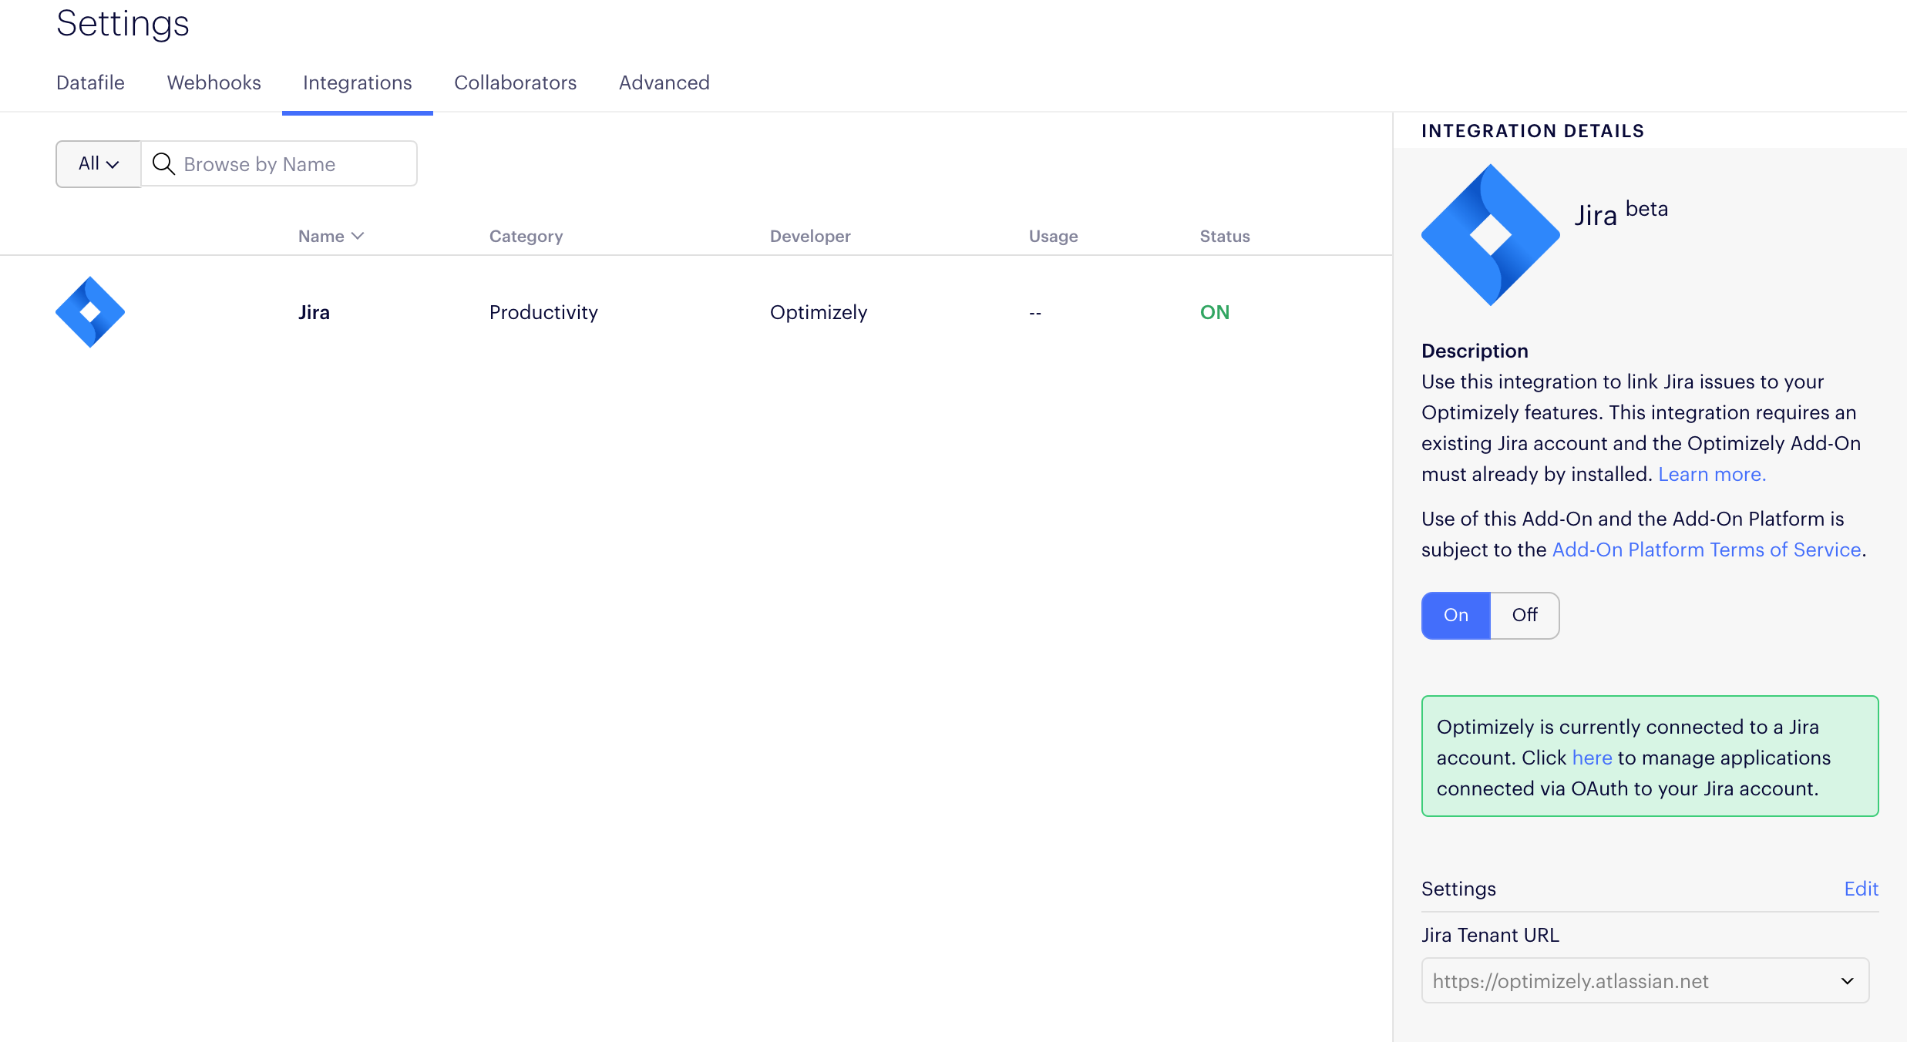1907x1042 pixels.
Task: Click Edit next to Settings
Action: [x=1861, y=889]
